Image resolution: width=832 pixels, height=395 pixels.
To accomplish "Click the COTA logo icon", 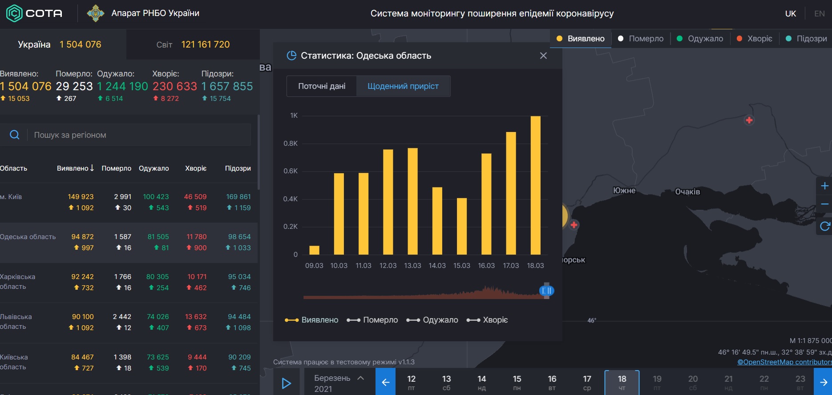I will [x=14, y=13].
